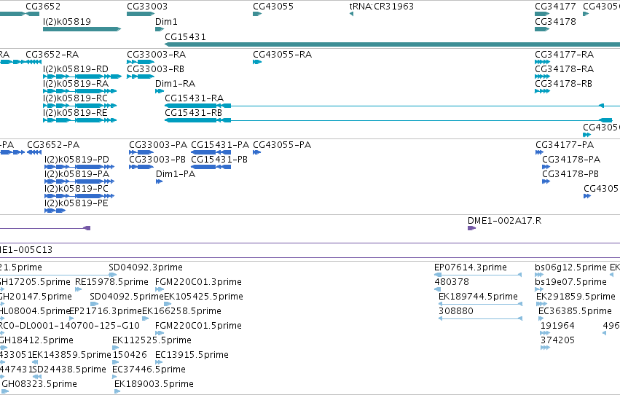Select the EC36385.5prime EST
This screenshot has height=395, width=620.
(542, 318)
